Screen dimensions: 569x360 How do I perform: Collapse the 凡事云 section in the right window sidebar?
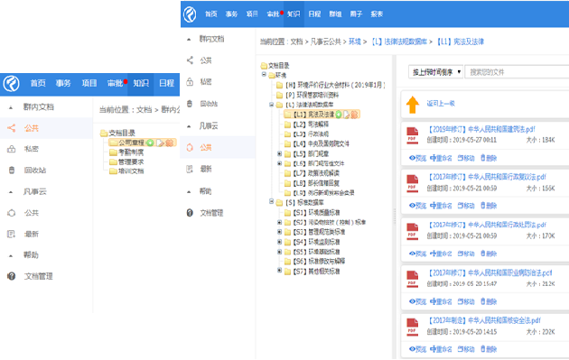click(189, 126)
